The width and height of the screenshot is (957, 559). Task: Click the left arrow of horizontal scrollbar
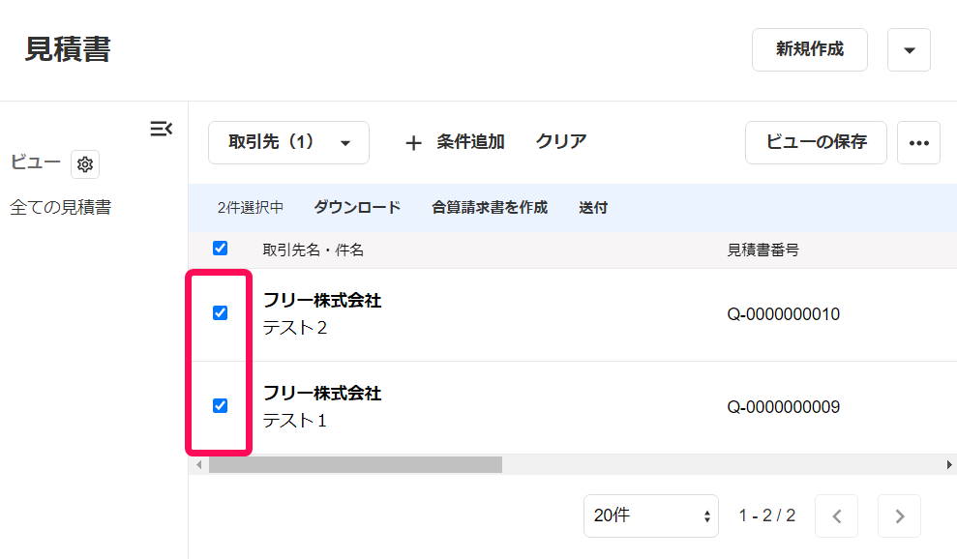coord(199,465)
